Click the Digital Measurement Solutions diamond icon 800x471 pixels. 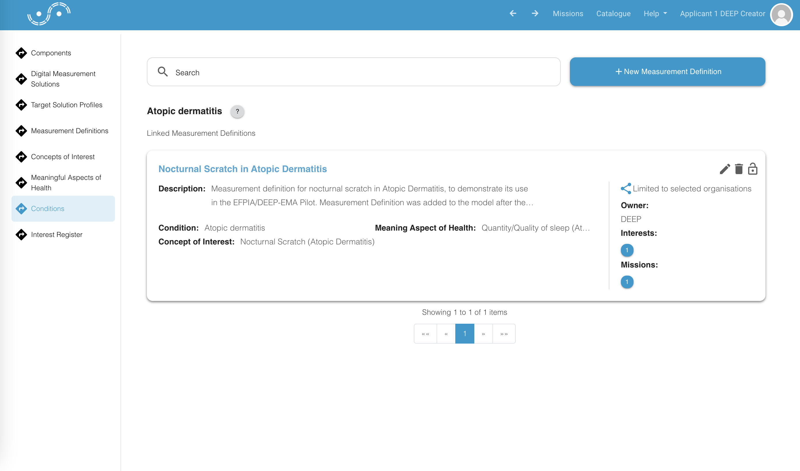pyautogui.click(x=21, y=79)
